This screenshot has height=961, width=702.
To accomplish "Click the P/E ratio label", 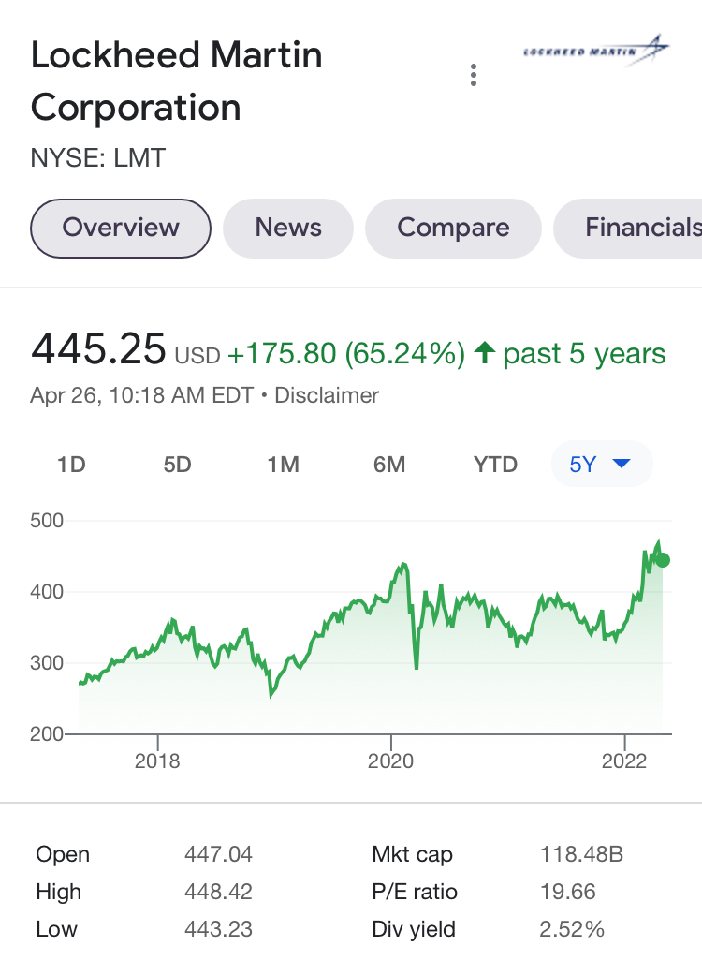I will click(415, 892).
